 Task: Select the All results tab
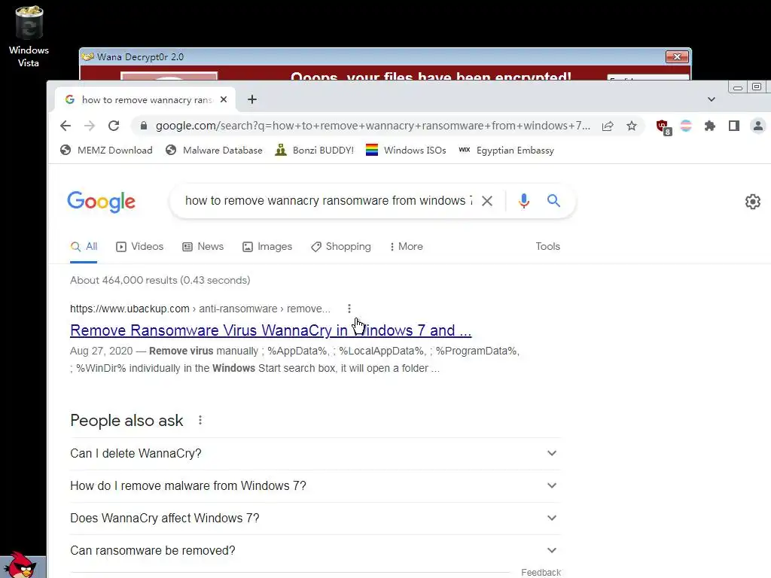point(84,247)
